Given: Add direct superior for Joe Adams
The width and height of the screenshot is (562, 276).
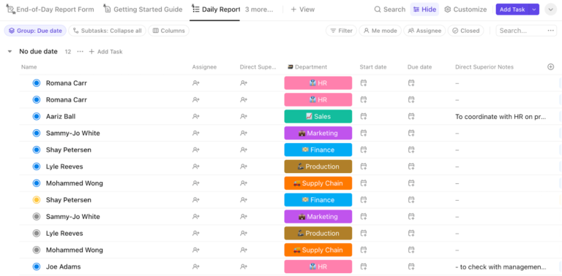Looking at the screenshot, I should [244, 267].
